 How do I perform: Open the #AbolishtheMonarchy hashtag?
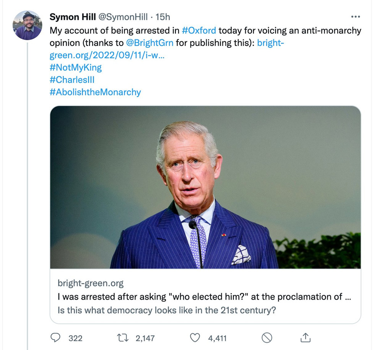click(95, 92)
